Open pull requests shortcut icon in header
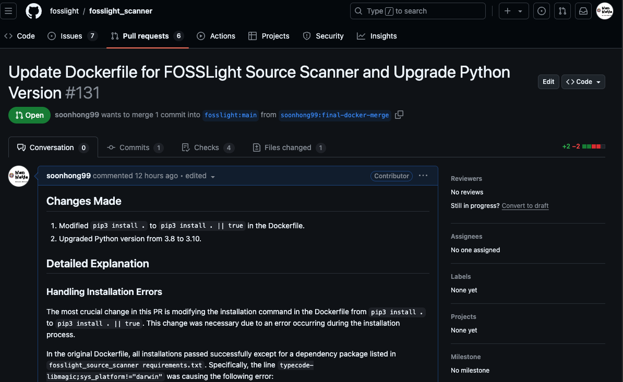Screen dimensions: 623x382 562,11
